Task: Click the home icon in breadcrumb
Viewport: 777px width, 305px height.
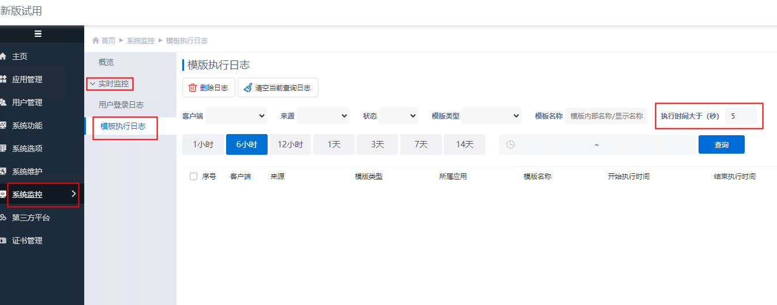Action: pos(96,41)
